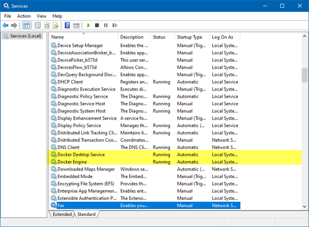
Task: Click the Restart Service icon
Action: pyautogui.click(x=115, y=25)
